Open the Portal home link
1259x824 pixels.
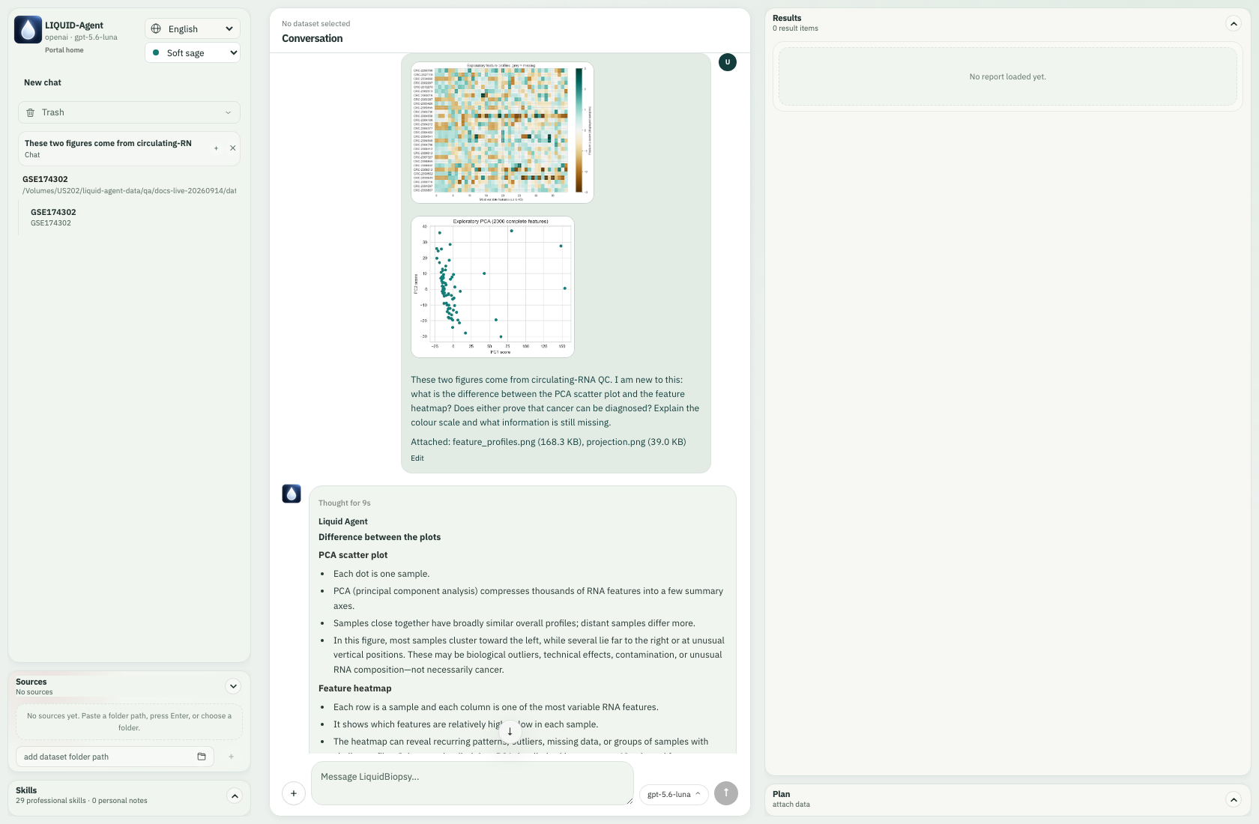click(x=64, y=50)
